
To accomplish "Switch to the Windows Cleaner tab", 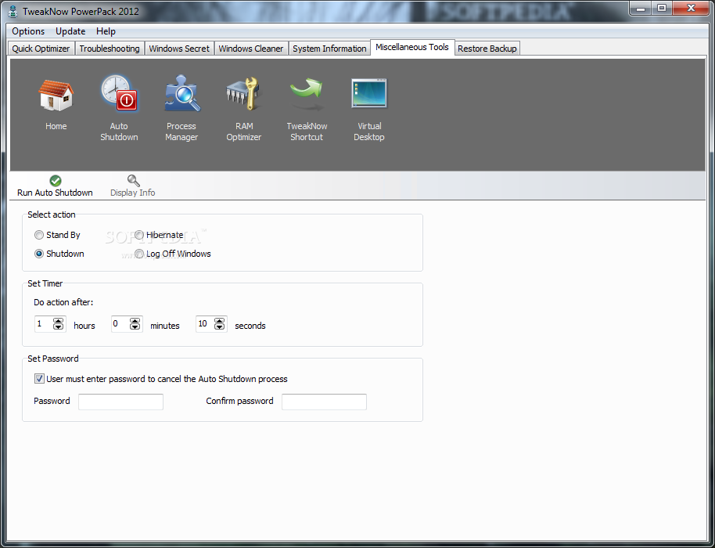I will click(251, 49).
